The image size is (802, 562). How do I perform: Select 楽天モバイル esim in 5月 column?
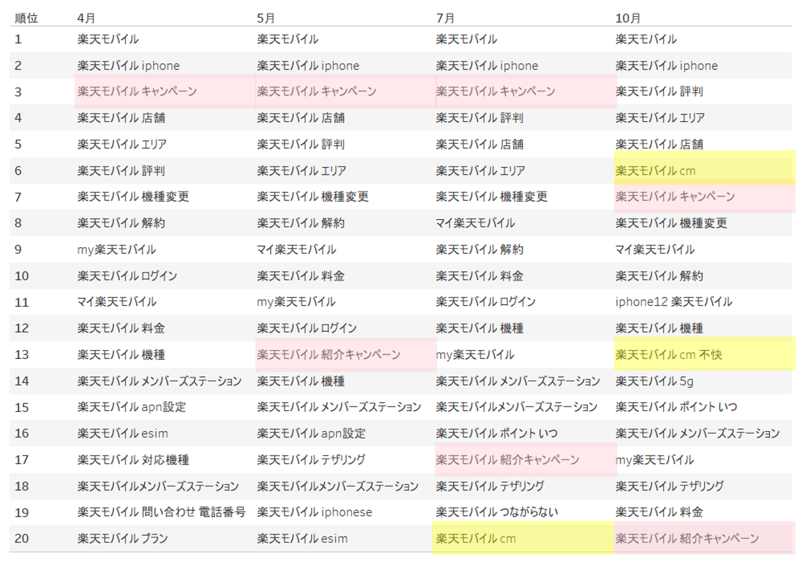click(302, 538)
